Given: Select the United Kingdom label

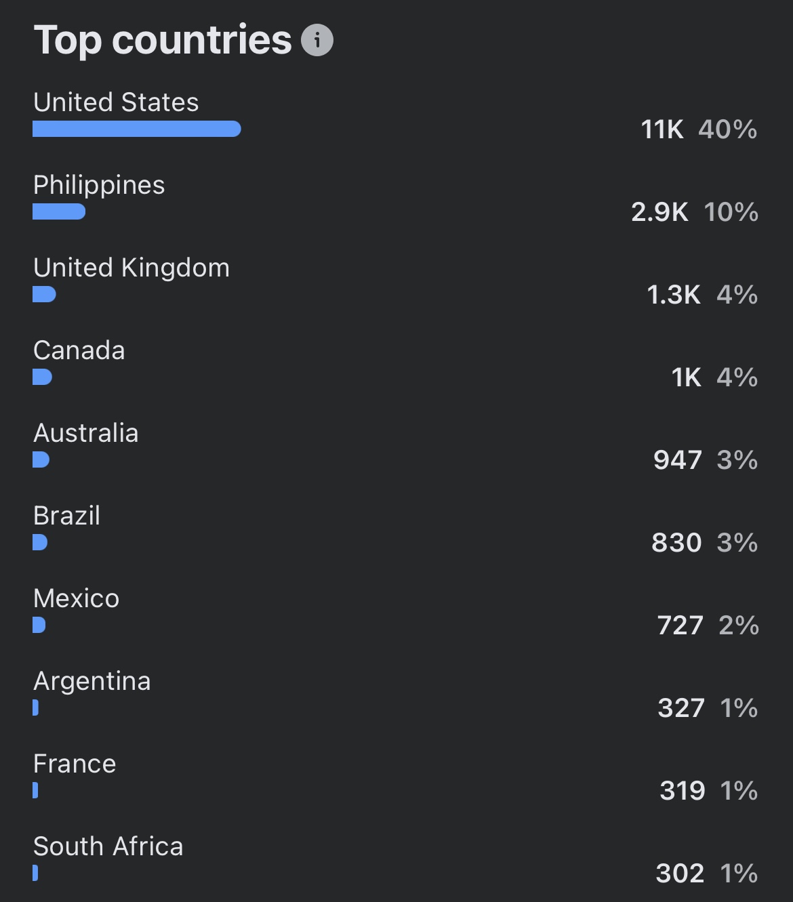Looking at the screenshot, I should click(x=131, y=268).
